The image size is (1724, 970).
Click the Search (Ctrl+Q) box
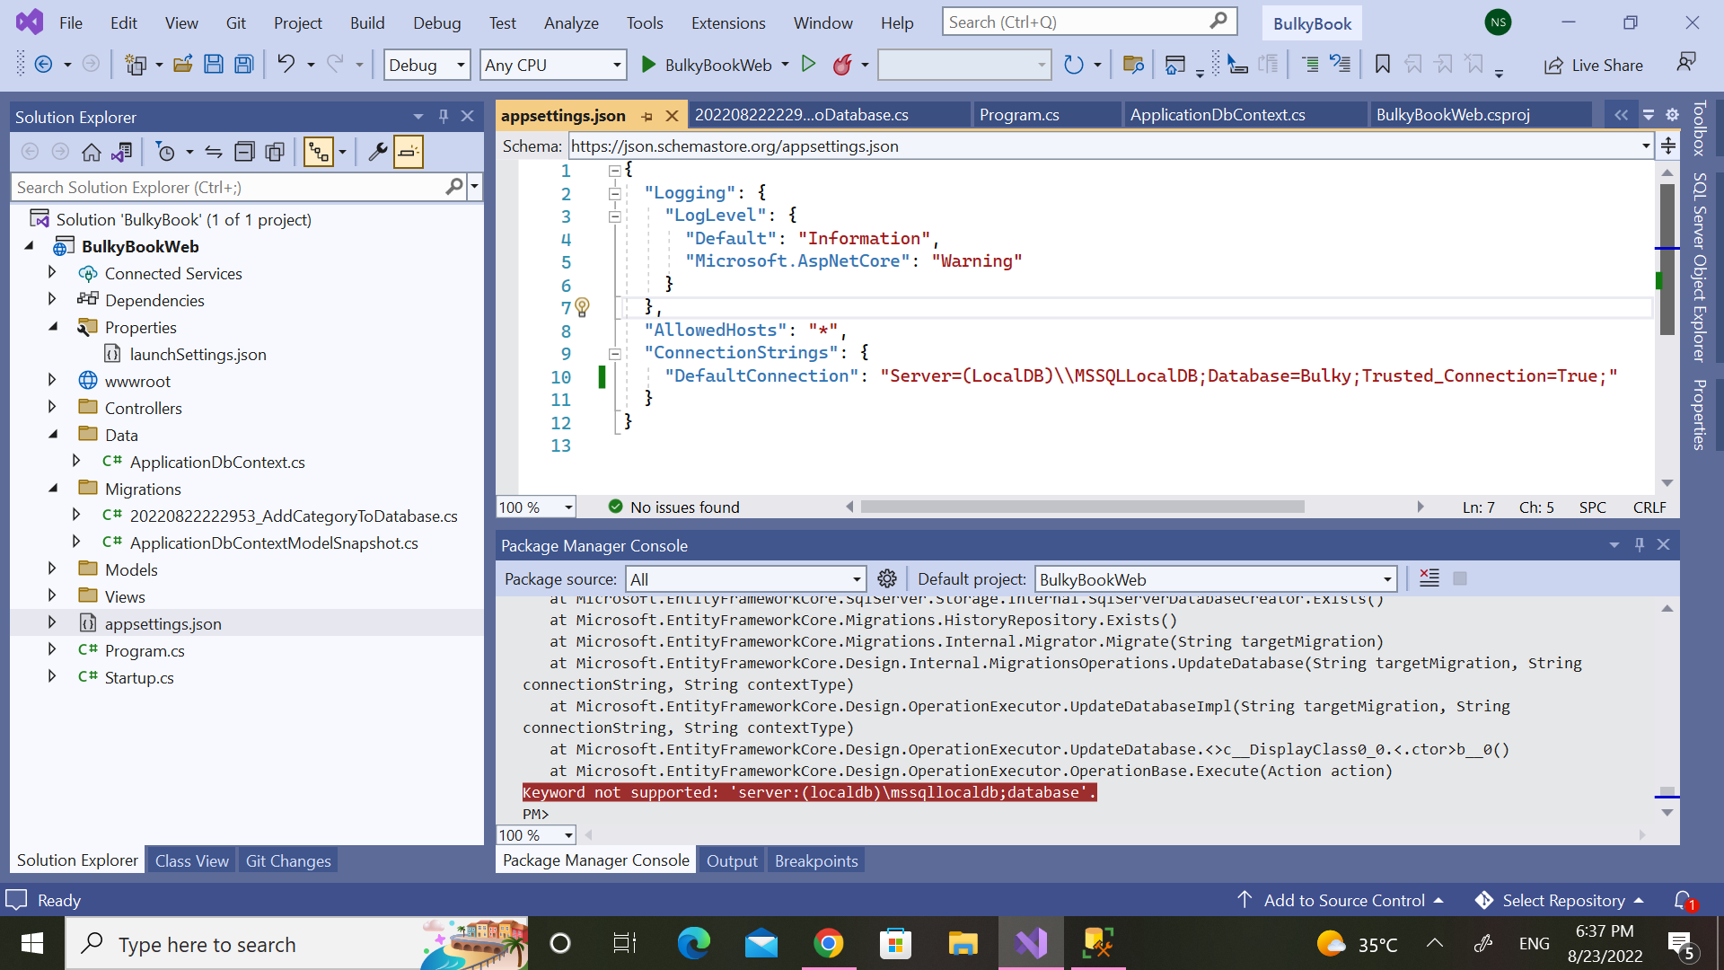tap(1089, 22)
